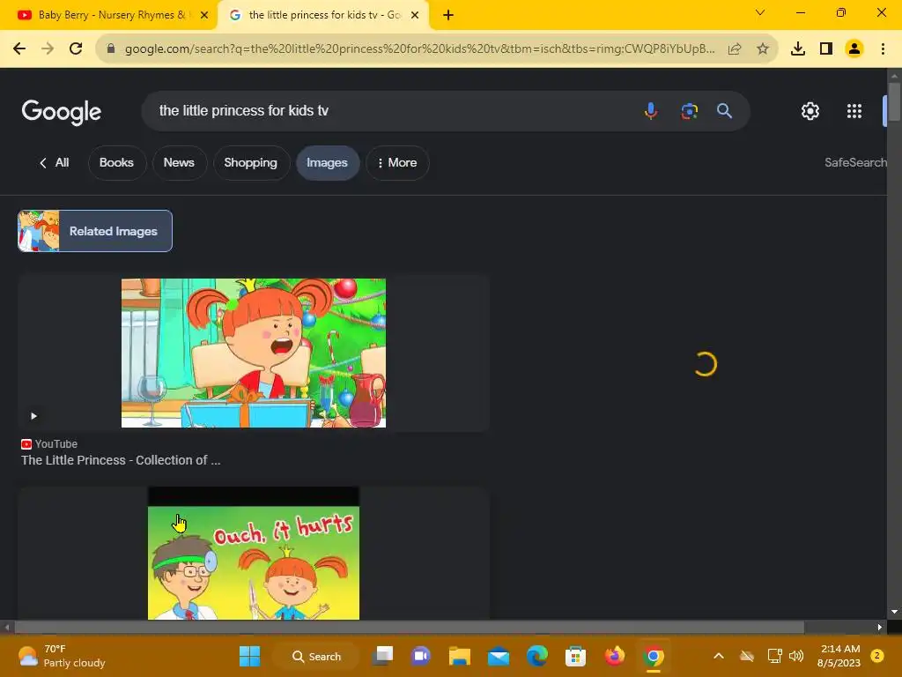The image size is (902, 677).
Task: Reload the current page
Action: pos(76,49)
